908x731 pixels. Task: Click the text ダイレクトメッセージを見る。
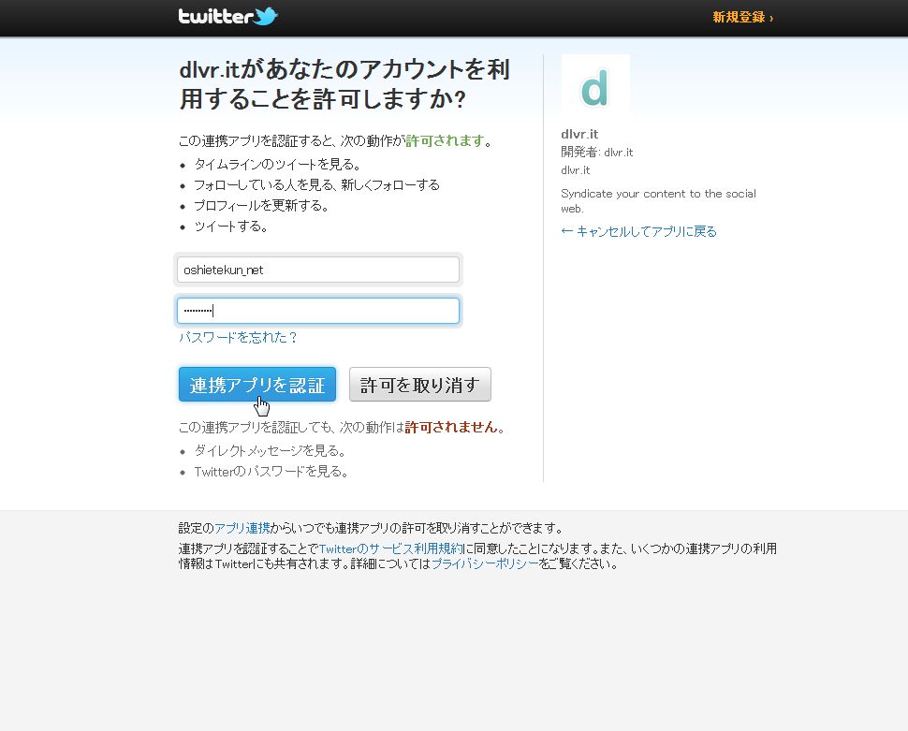[271, 450]
